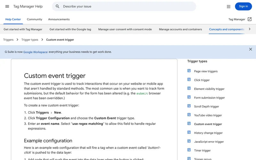Open the YouTube video trigger article
256x160 pixels.
coord(208,116)
